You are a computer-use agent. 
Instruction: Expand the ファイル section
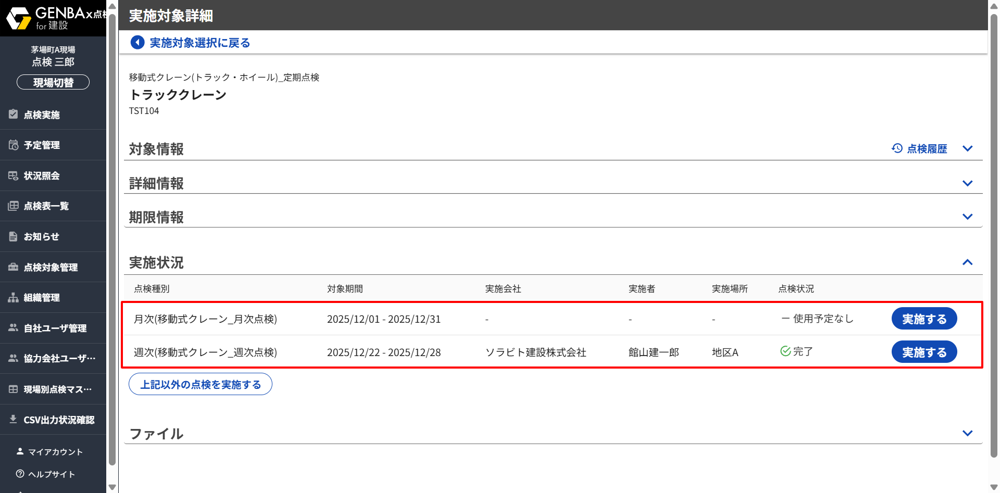[967, 433]
